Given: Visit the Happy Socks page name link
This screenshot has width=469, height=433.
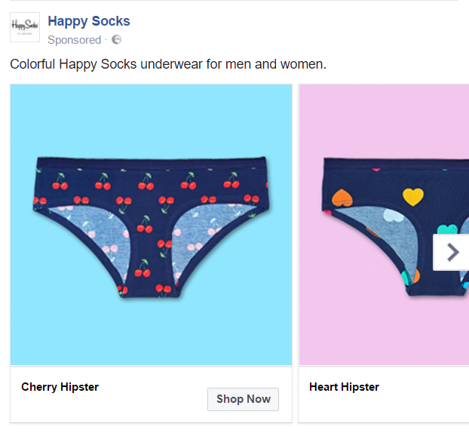Looking at the screenshot, I should (x=89, y=21).
